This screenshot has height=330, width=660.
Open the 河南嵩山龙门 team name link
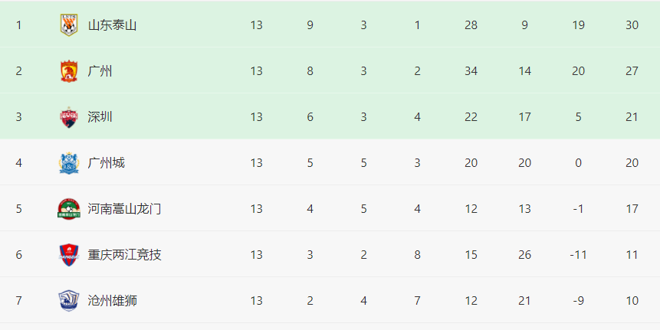124,209
